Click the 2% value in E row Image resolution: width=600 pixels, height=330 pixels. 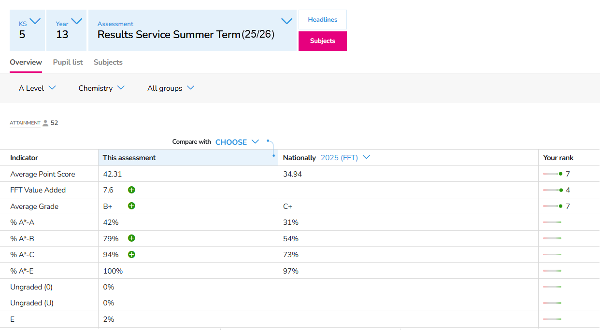click(x=109, y=319)
